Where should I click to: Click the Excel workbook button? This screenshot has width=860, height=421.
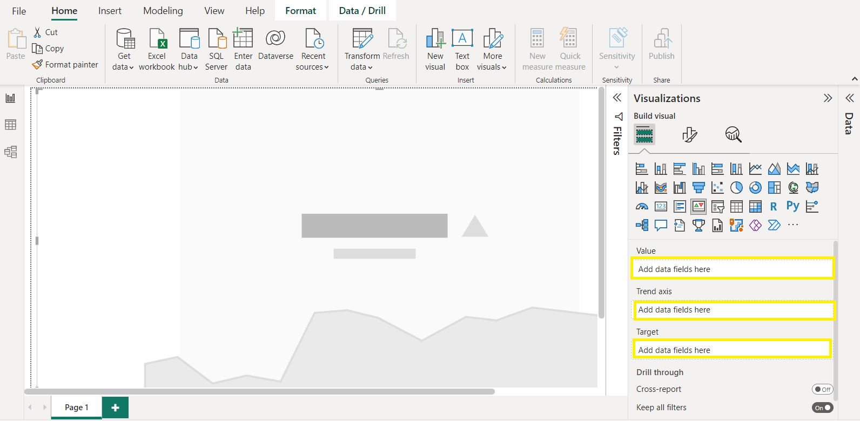tap(157, 50)
